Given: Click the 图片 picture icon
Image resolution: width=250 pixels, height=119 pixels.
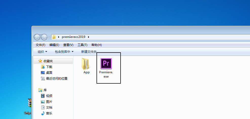Looking at the screenshot, I should tap(43, 102).
